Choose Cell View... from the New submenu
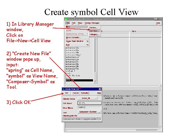Viewport: 186px width, 140px height. (95, 31)
